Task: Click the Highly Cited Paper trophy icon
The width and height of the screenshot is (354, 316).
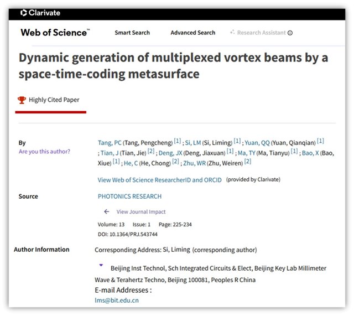Action: click(22, 100)
